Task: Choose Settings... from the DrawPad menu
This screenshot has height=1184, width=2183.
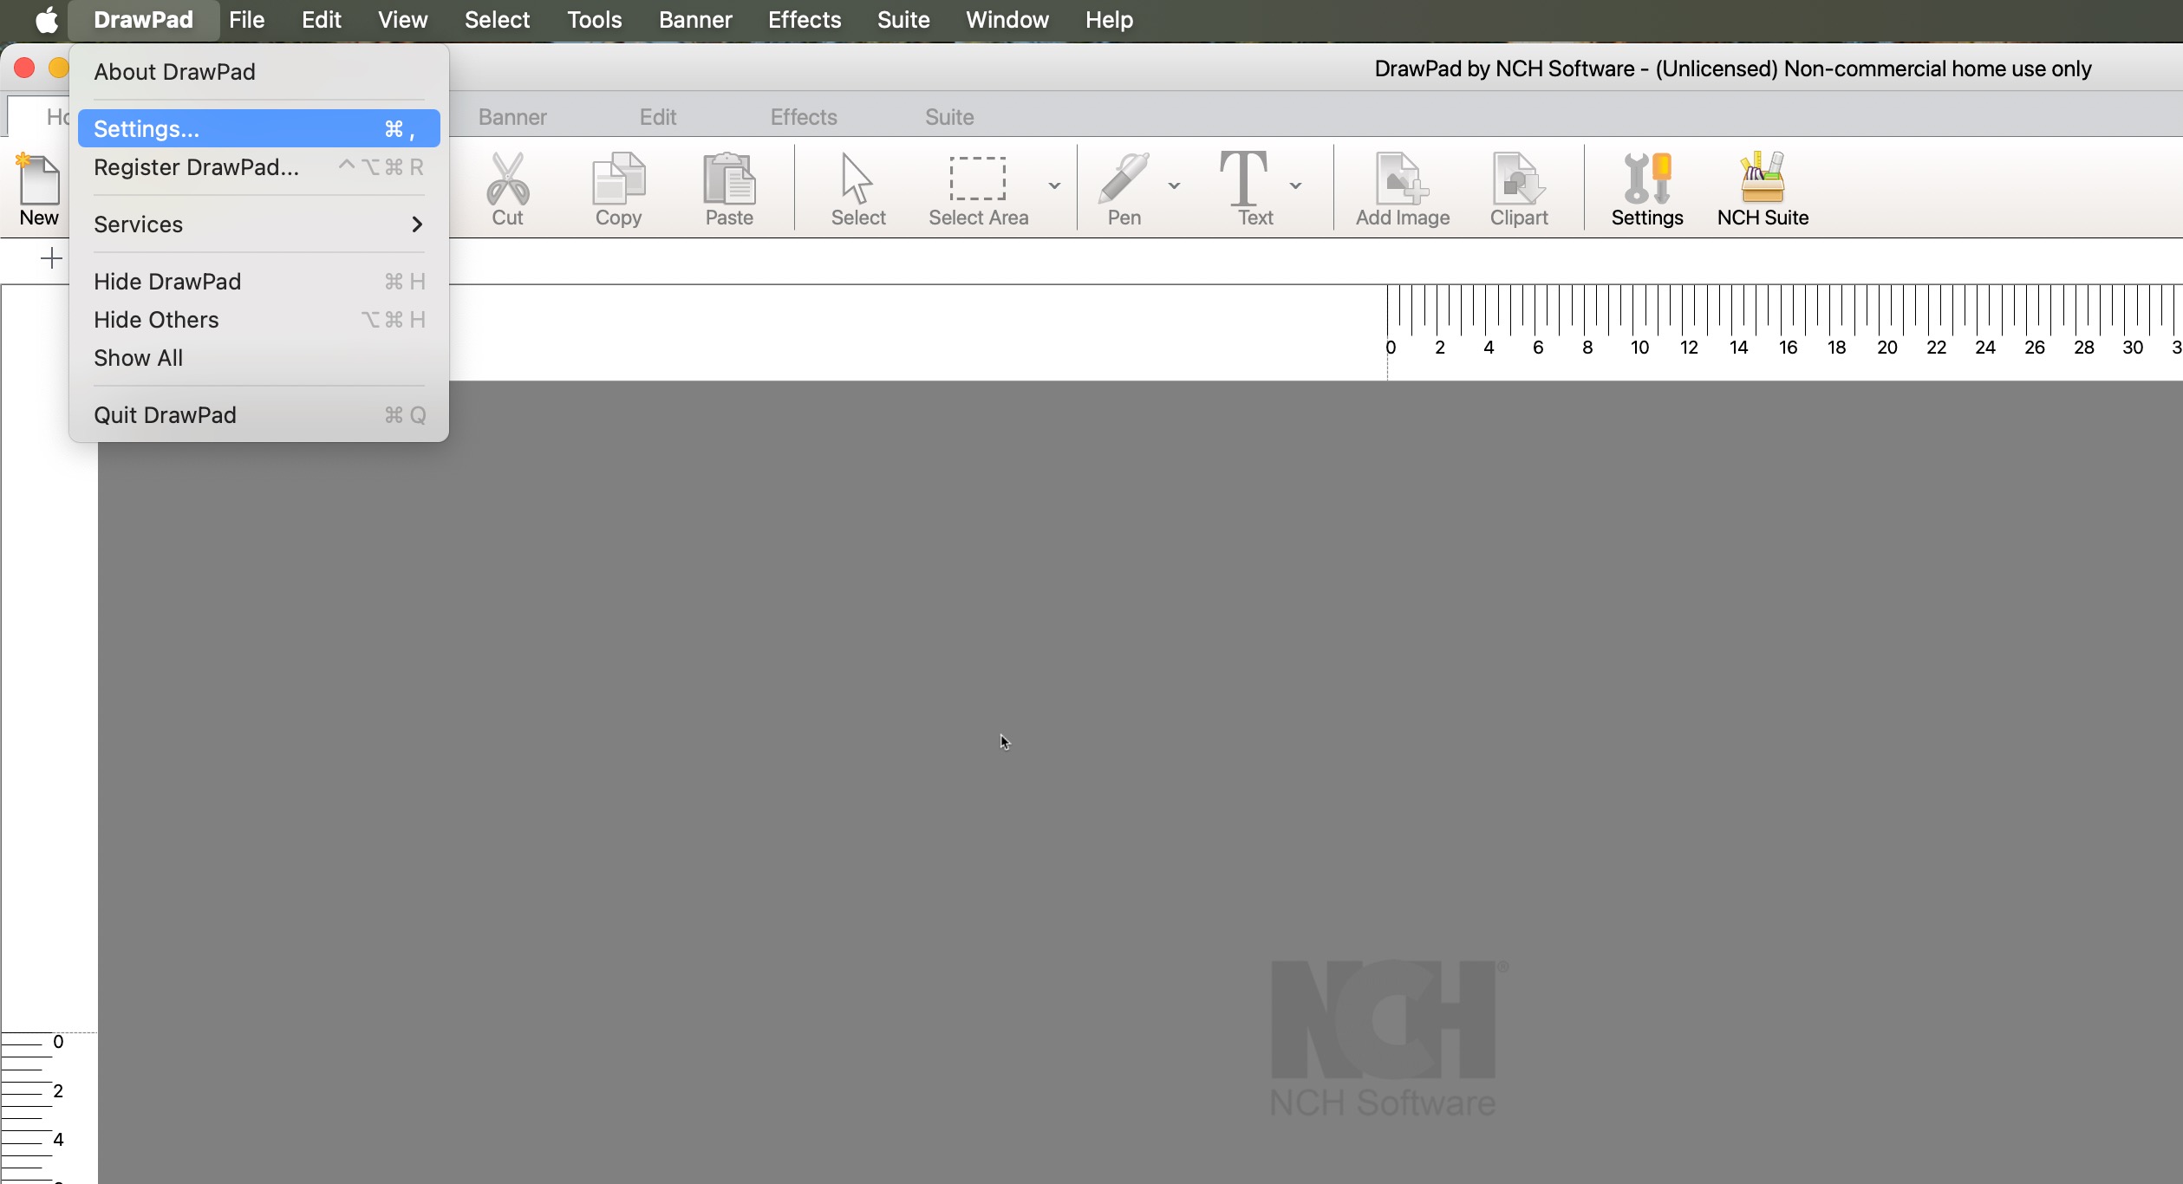Action: (258, 129)
